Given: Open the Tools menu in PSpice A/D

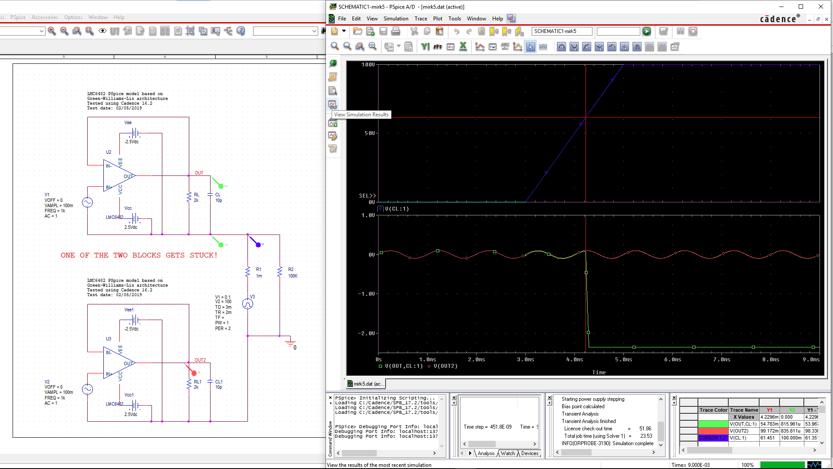Looking at the screenshot, I should (454, 19).
